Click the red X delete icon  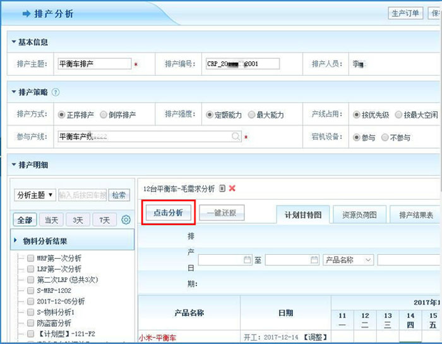[232, 188]
